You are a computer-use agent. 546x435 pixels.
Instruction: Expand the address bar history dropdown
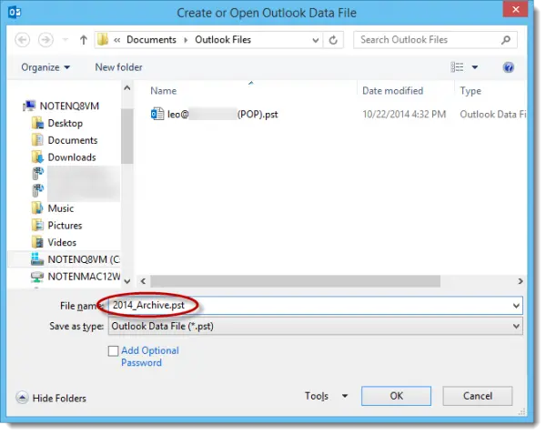tap(316, 40)
